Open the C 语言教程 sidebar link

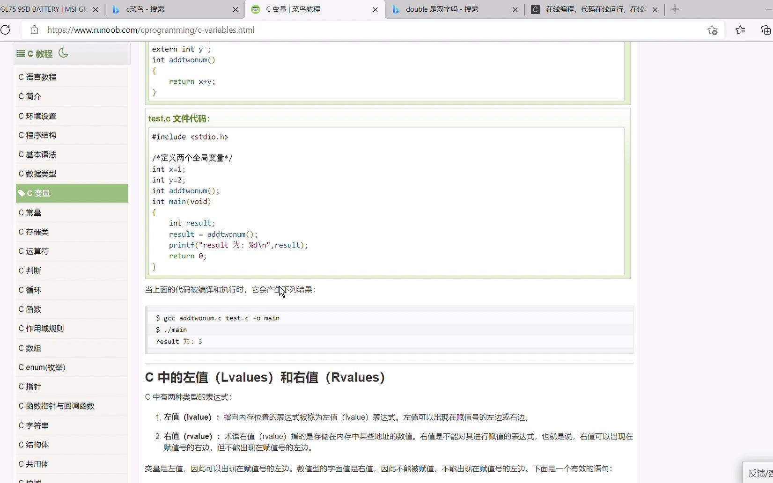72,77
